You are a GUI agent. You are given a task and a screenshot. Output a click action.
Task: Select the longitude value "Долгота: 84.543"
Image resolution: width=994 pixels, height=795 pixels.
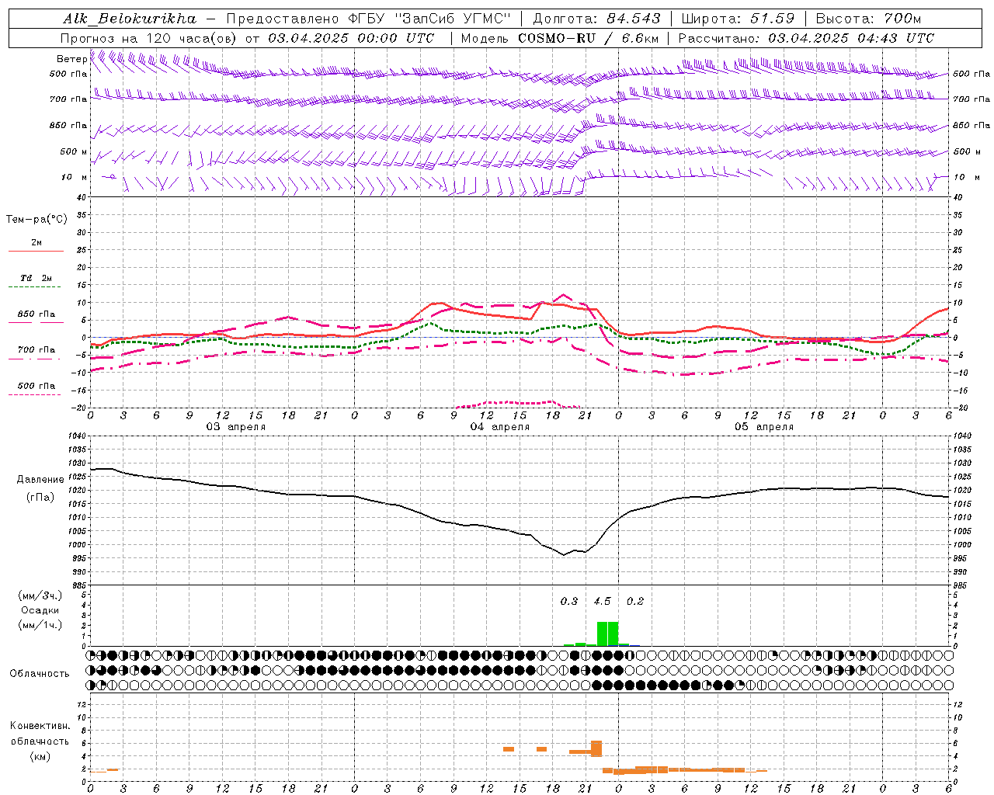pyautogui.click(x=597, y=19)
